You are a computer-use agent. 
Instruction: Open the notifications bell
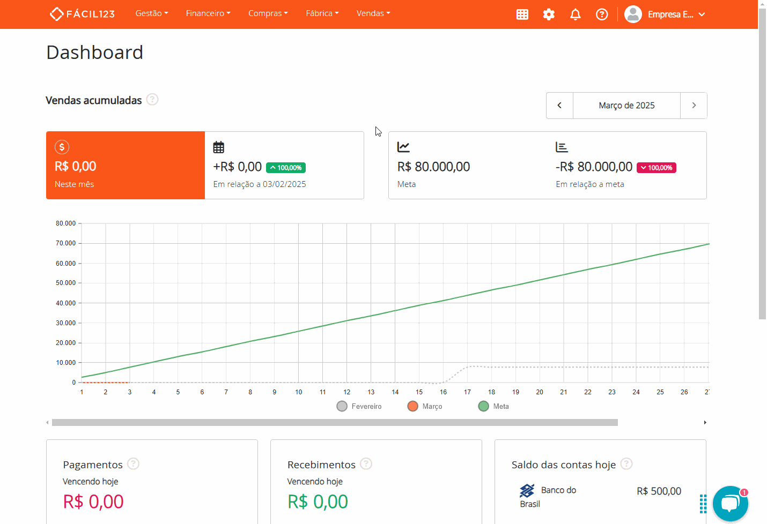pos(575,14)
